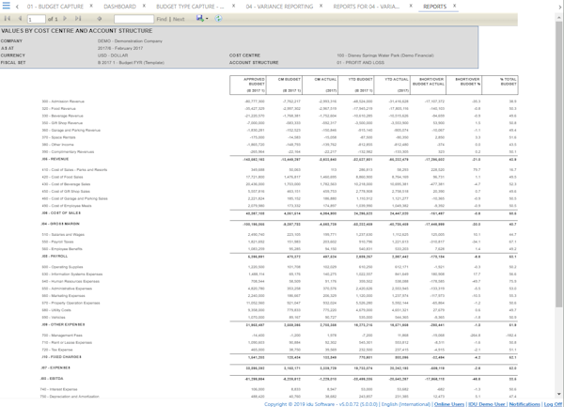Open the Online Users link
The height and width of the screenshot is (407, 564).
[449, 403]
